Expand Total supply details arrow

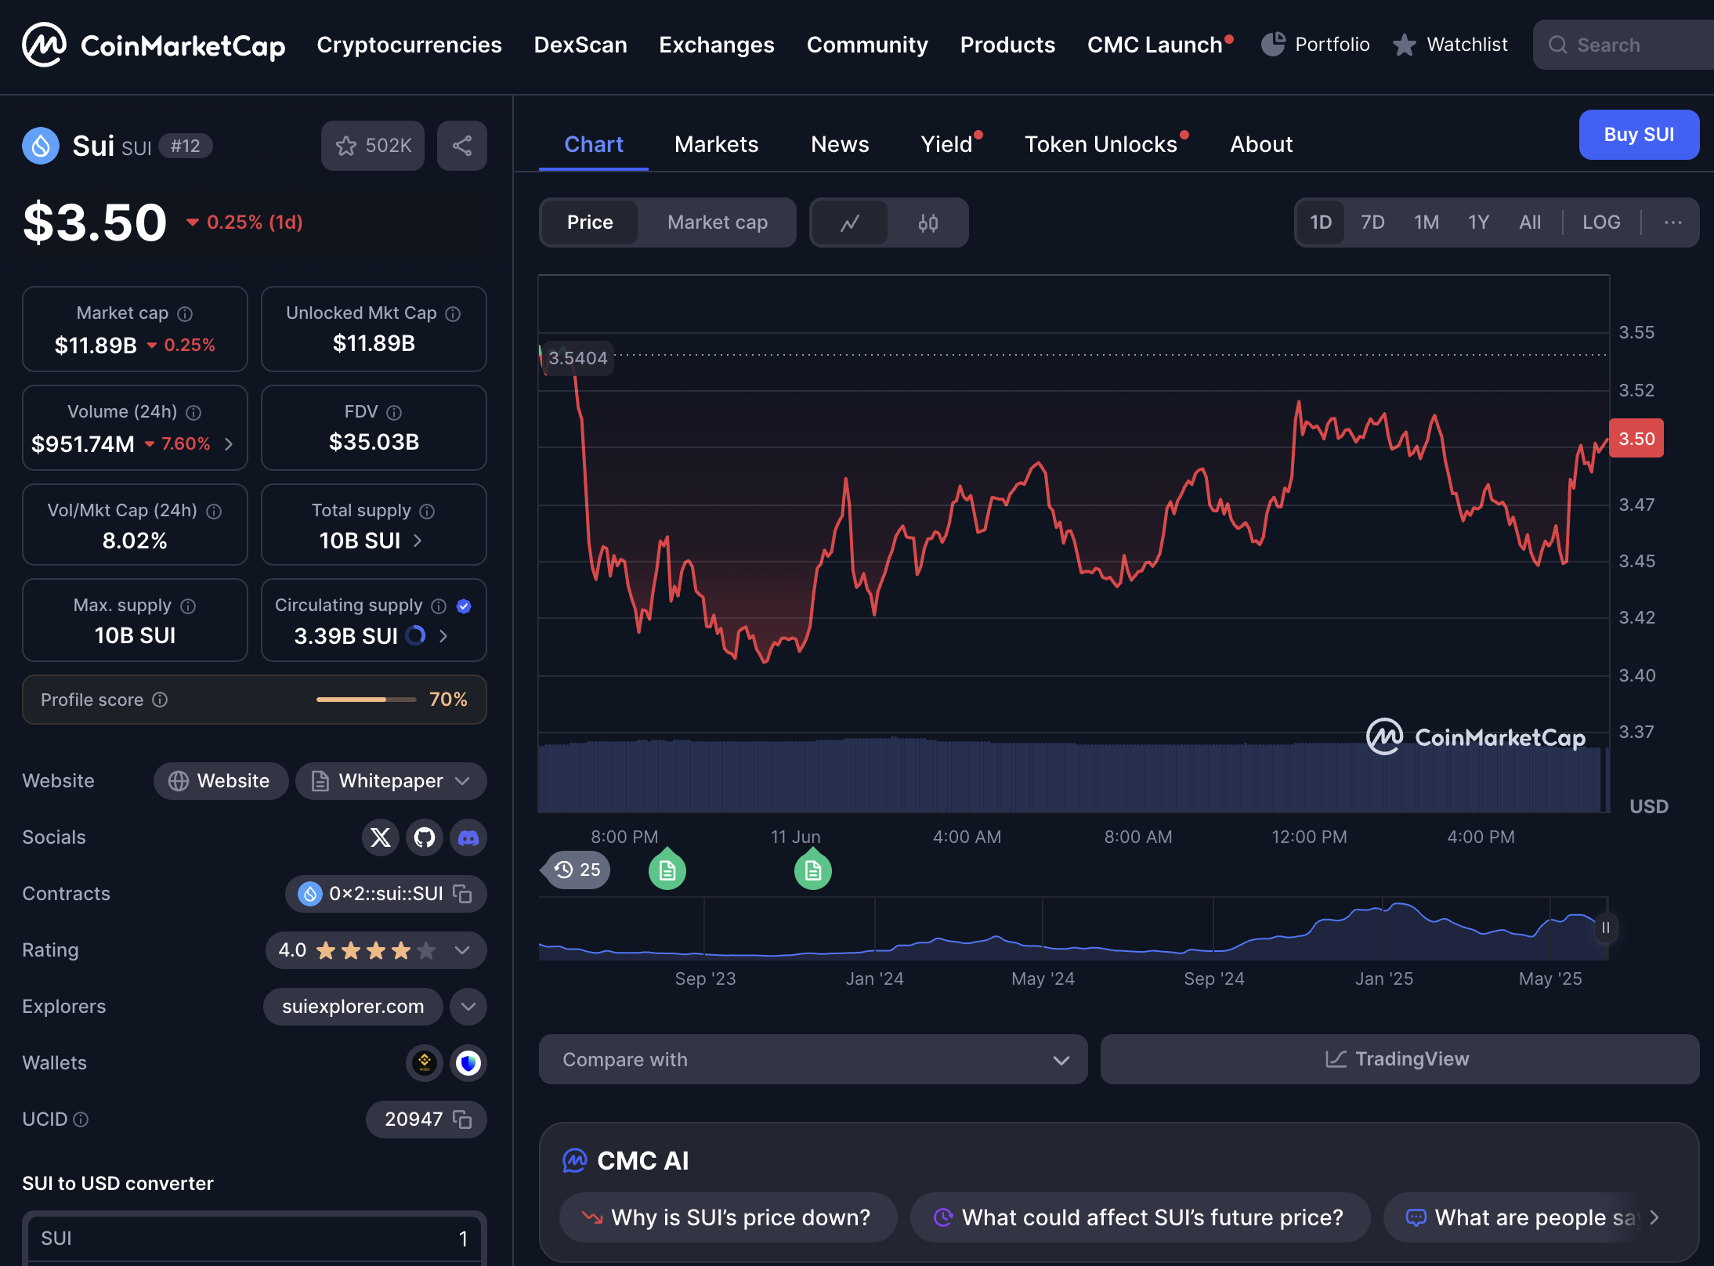click(x=418, y=541)
